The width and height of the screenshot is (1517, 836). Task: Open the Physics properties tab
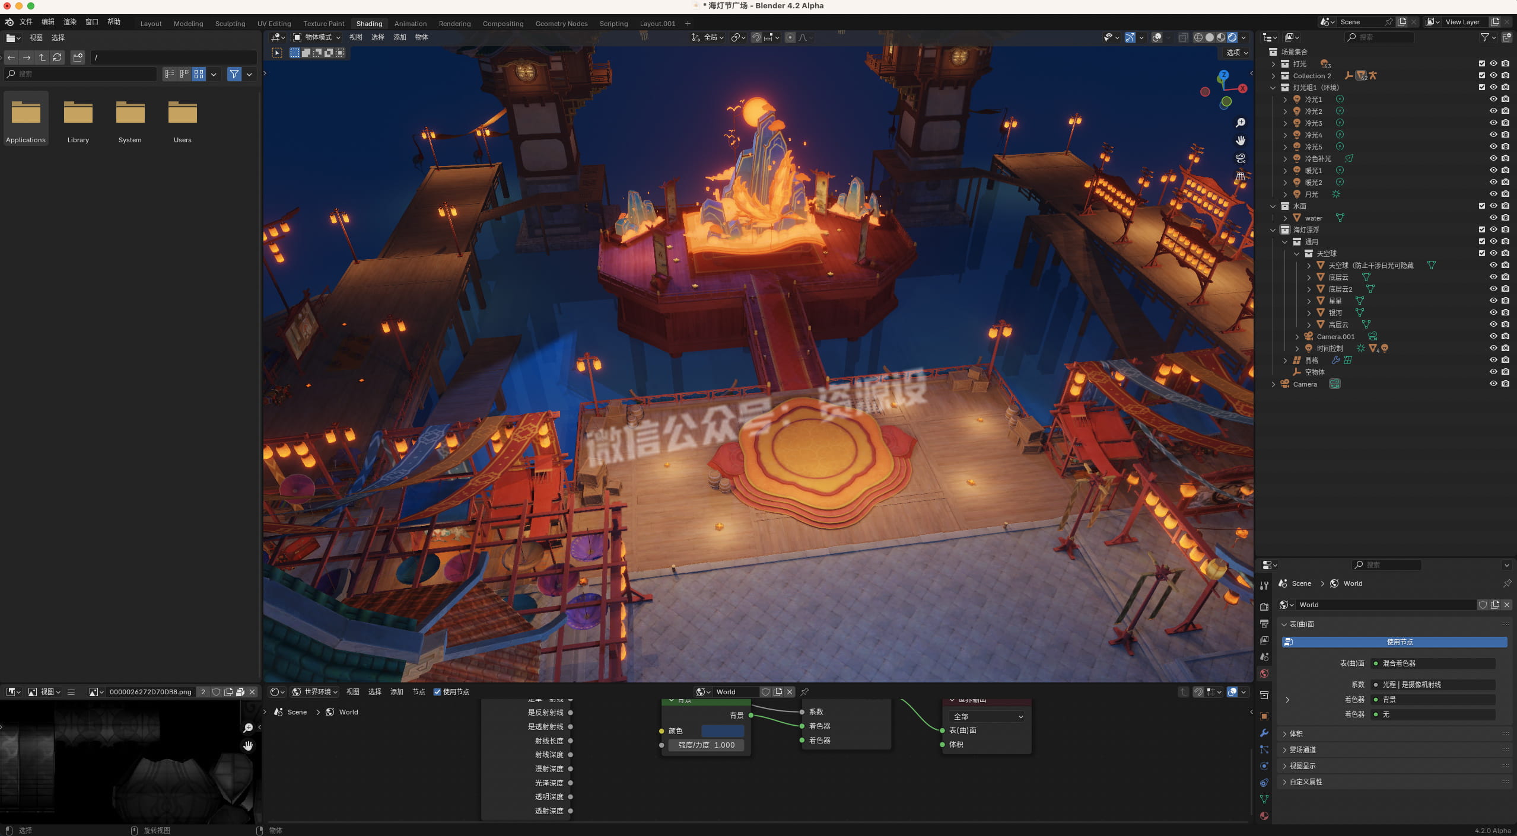coord(1264,766)
